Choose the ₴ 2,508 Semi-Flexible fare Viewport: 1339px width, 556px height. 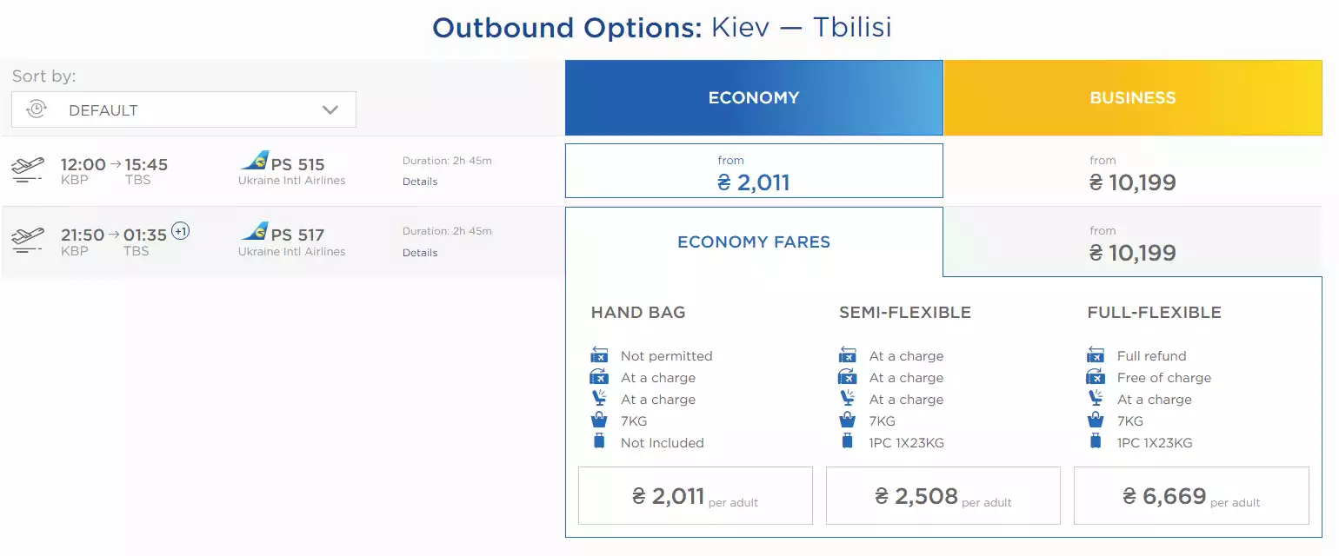coord(943,495)
